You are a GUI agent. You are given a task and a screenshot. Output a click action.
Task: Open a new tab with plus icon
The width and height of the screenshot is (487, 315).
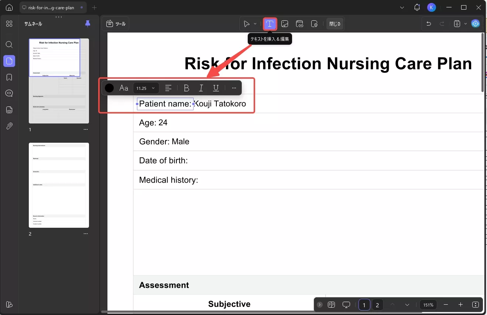coord(95,7)
